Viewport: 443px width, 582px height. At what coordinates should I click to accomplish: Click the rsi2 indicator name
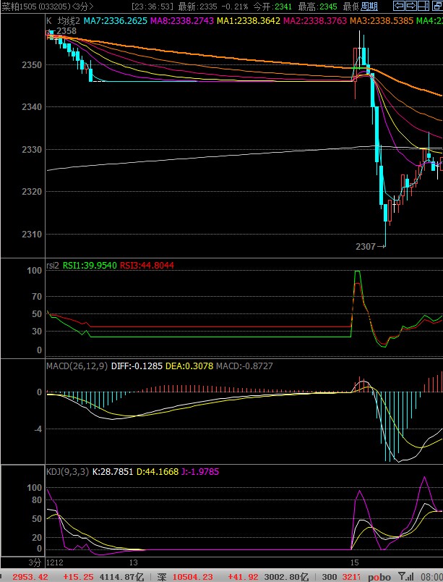coord(52,266)
